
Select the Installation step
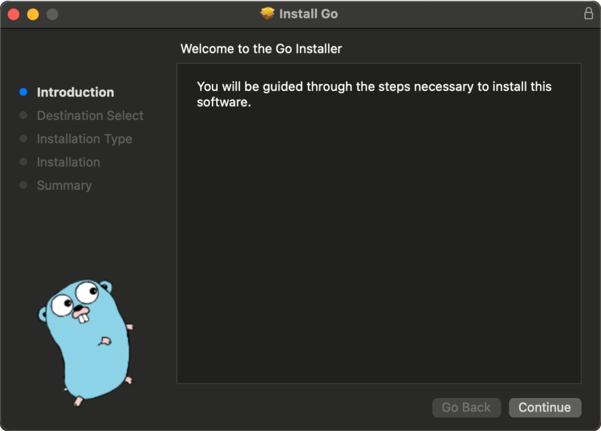[x=68, y=162]
